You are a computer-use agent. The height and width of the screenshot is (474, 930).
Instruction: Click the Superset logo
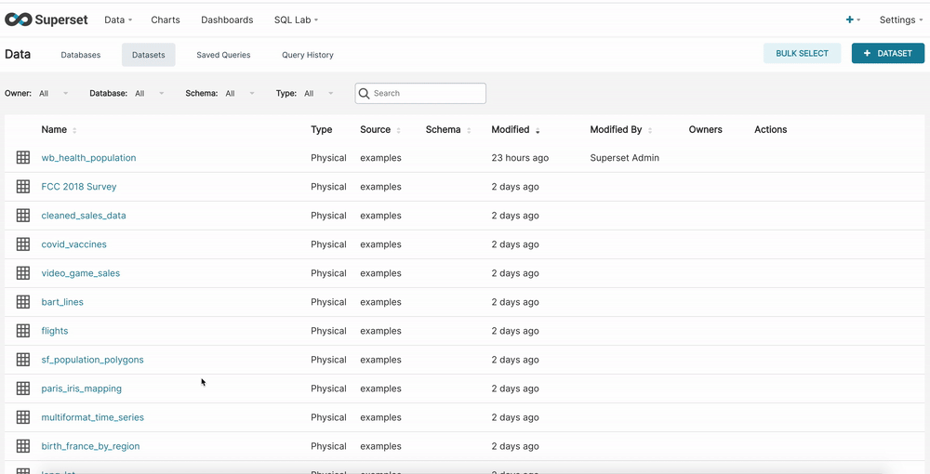pyautogui.click(x=46, y=20)
